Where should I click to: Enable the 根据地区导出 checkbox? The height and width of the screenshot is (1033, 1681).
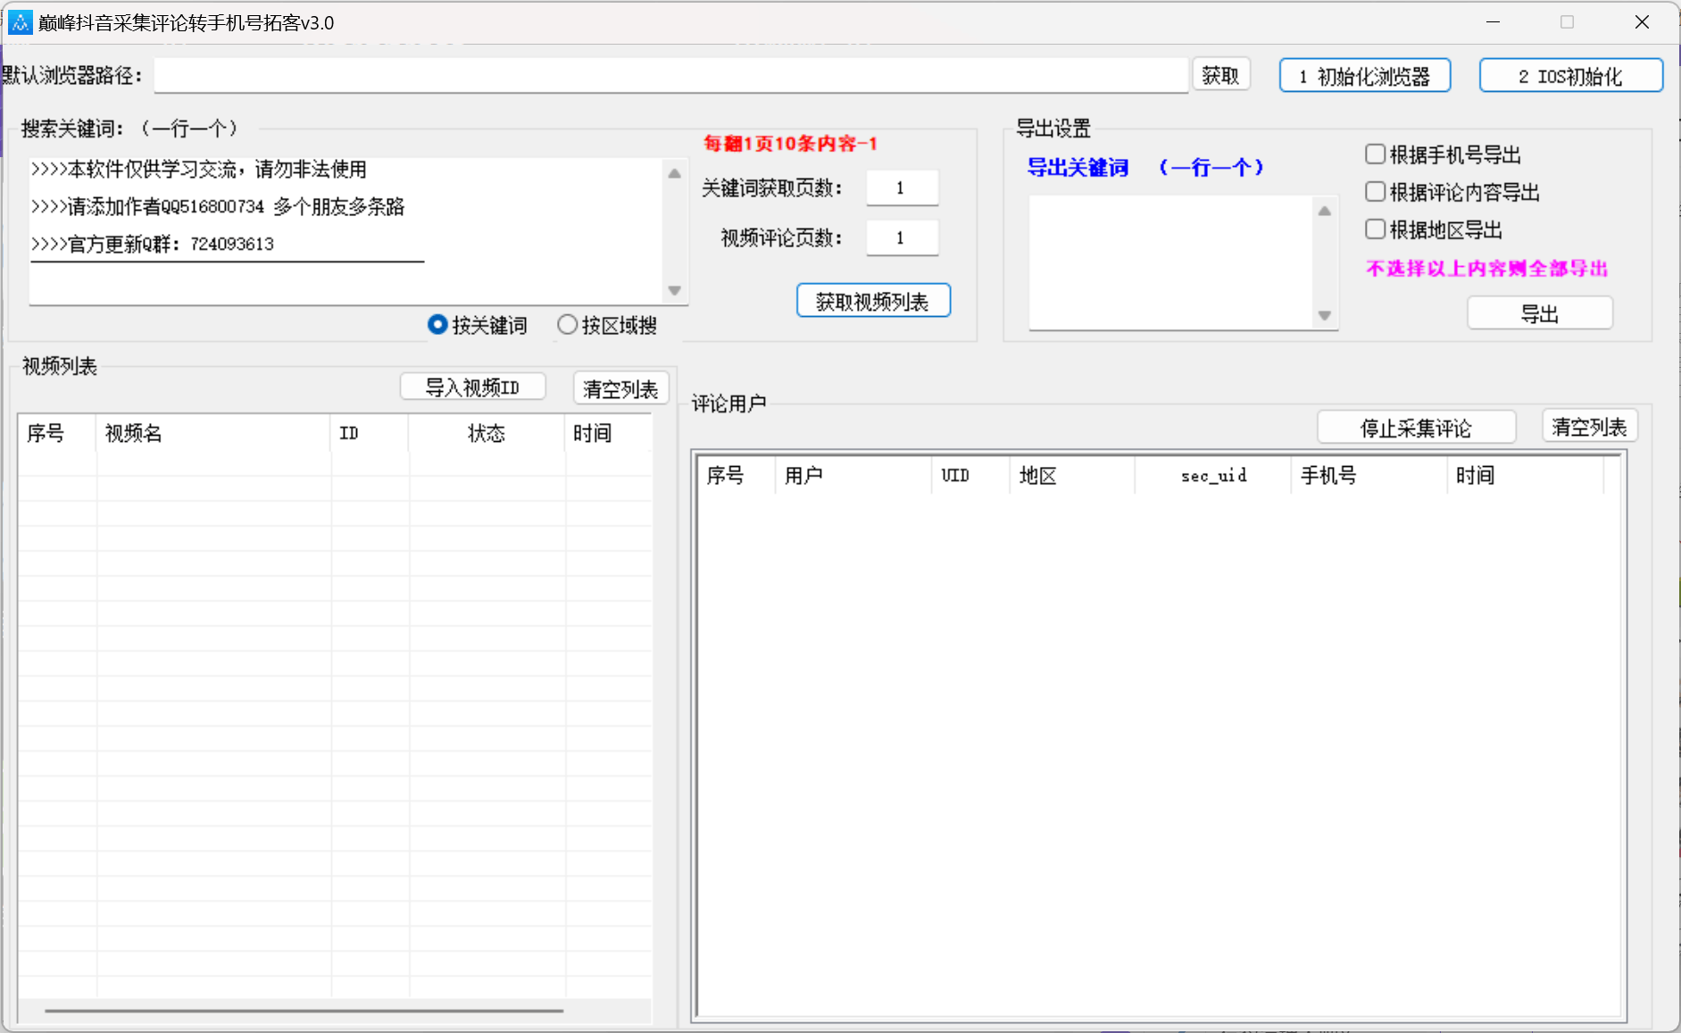tap(1434, 229)
